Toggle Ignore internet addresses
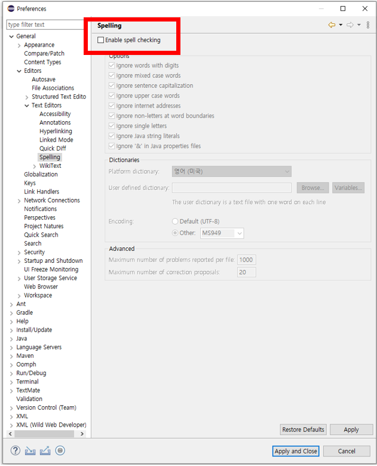Image resolution: width=377 pixels, height=466 pixels. coord(112,106)
